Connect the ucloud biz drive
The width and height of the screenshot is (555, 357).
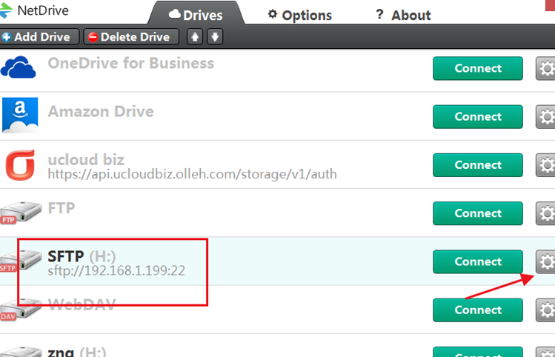pos(477,165)
